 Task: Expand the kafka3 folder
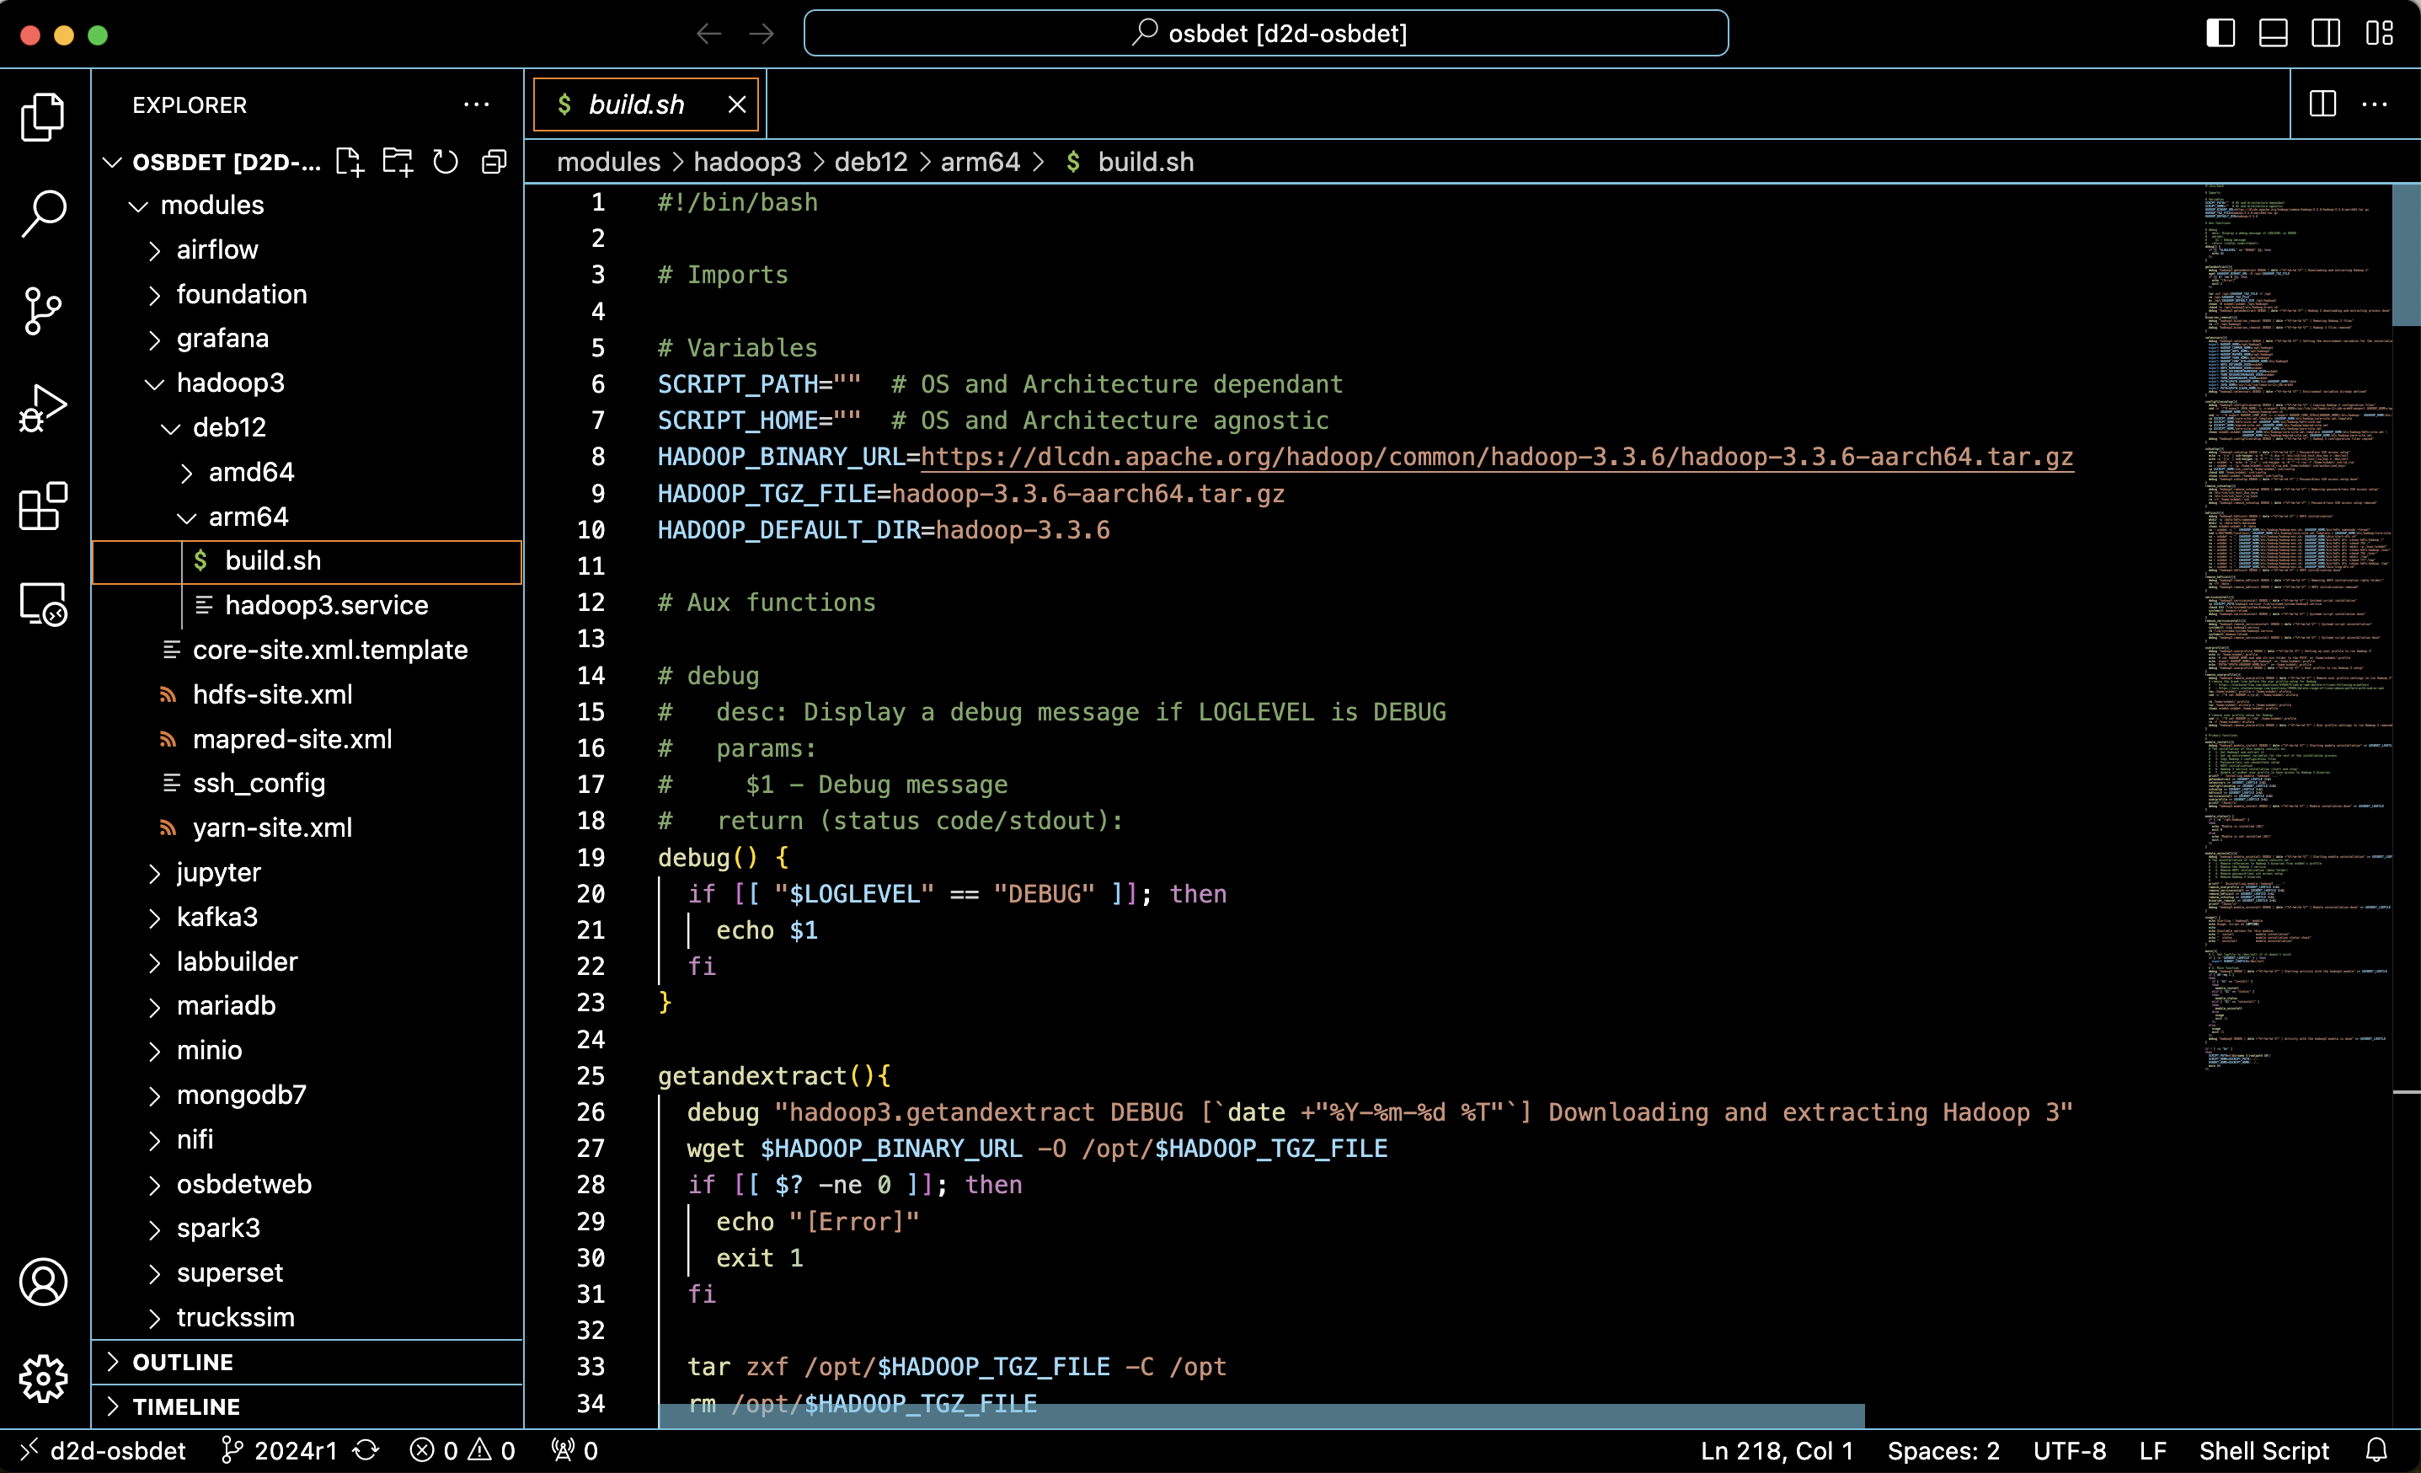[216, 917]
